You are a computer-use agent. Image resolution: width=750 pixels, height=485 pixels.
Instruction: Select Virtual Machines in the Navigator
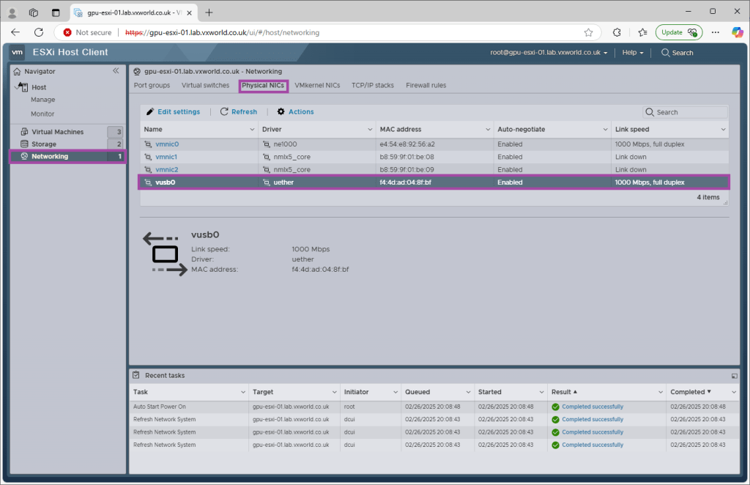pos(57,132)
